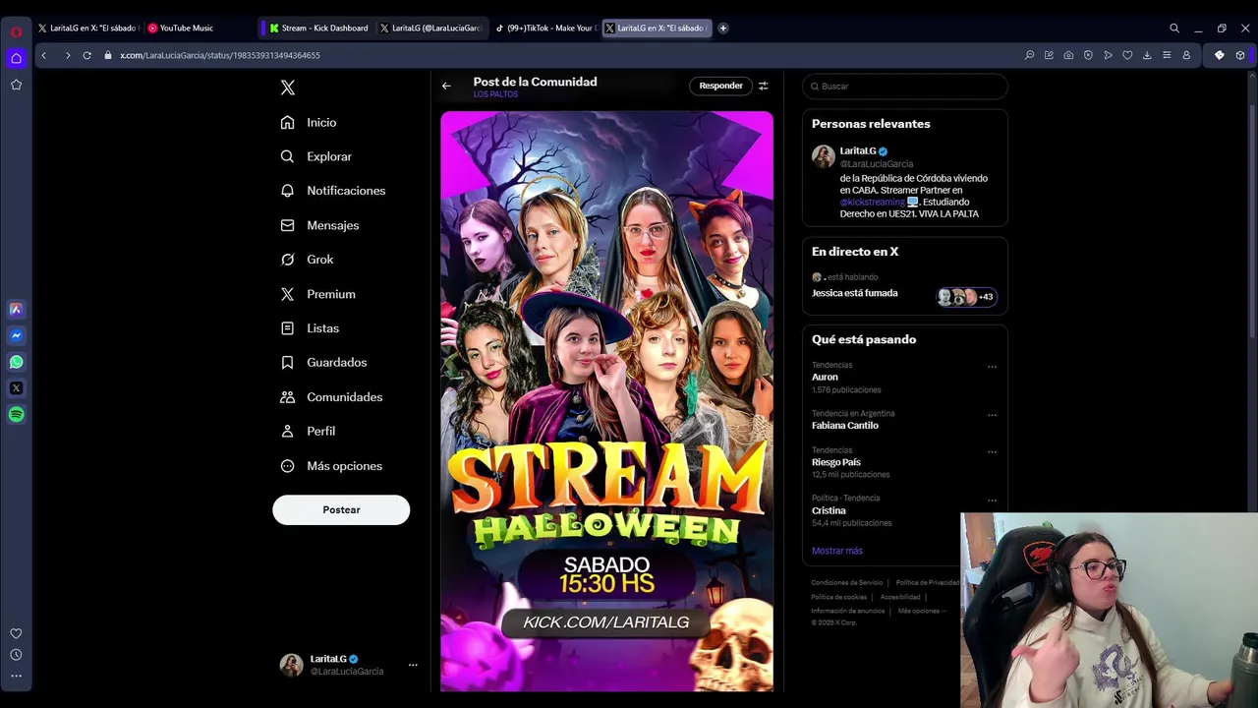Open Opera sidebar home workspace icon
Screen dimensions: 1258x708
(x=16, y=58)
